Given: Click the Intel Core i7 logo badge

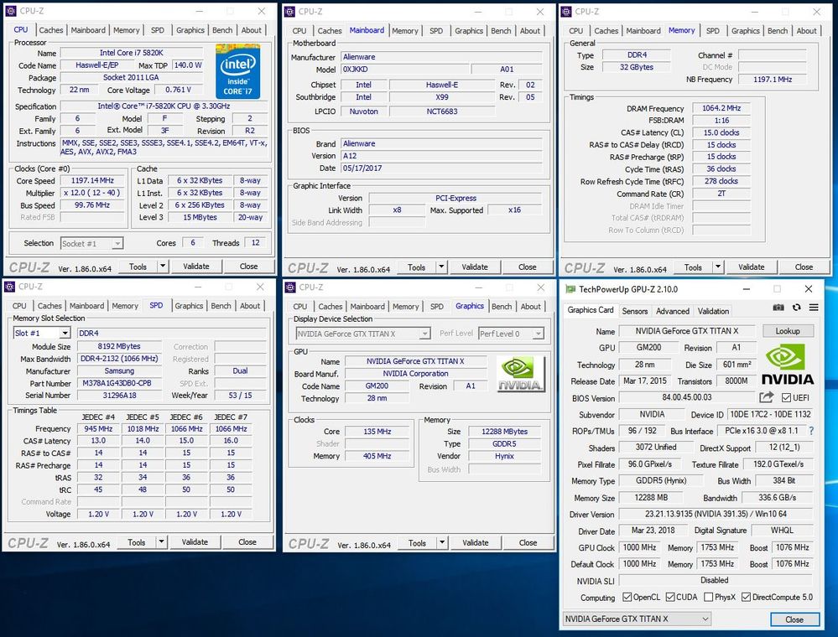Looking at the screenshot, I should [237, 71].
